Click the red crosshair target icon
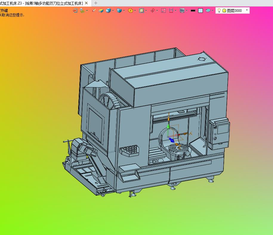 click(x=152, y=11)
